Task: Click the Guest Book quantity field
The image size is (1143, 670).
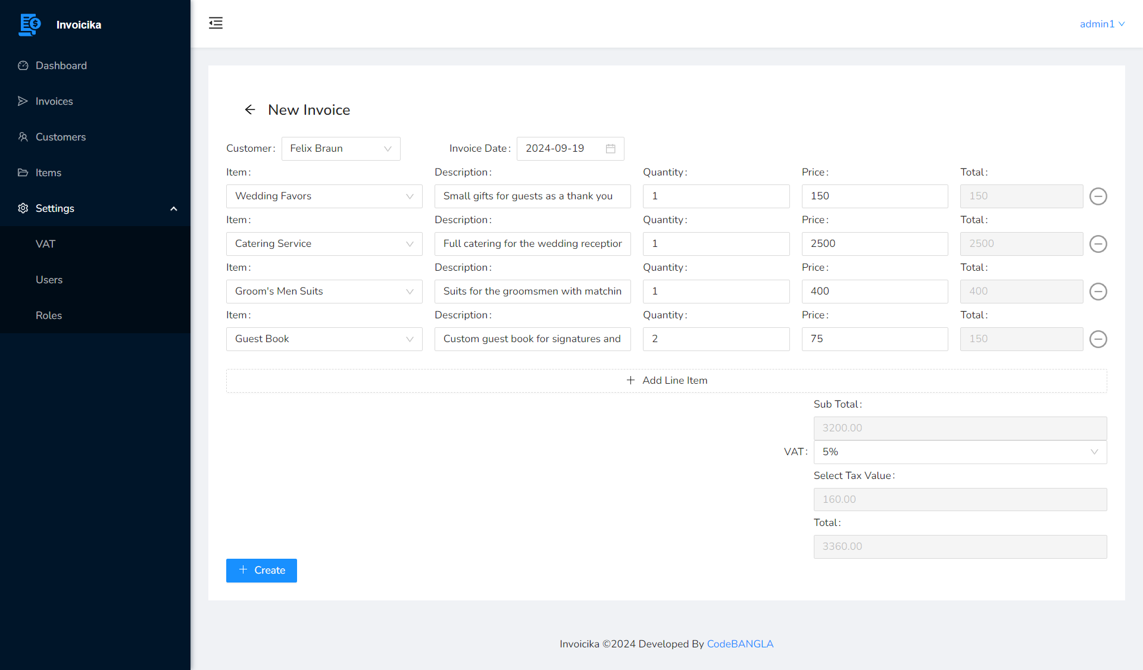Action: click(x=716, y=339)
